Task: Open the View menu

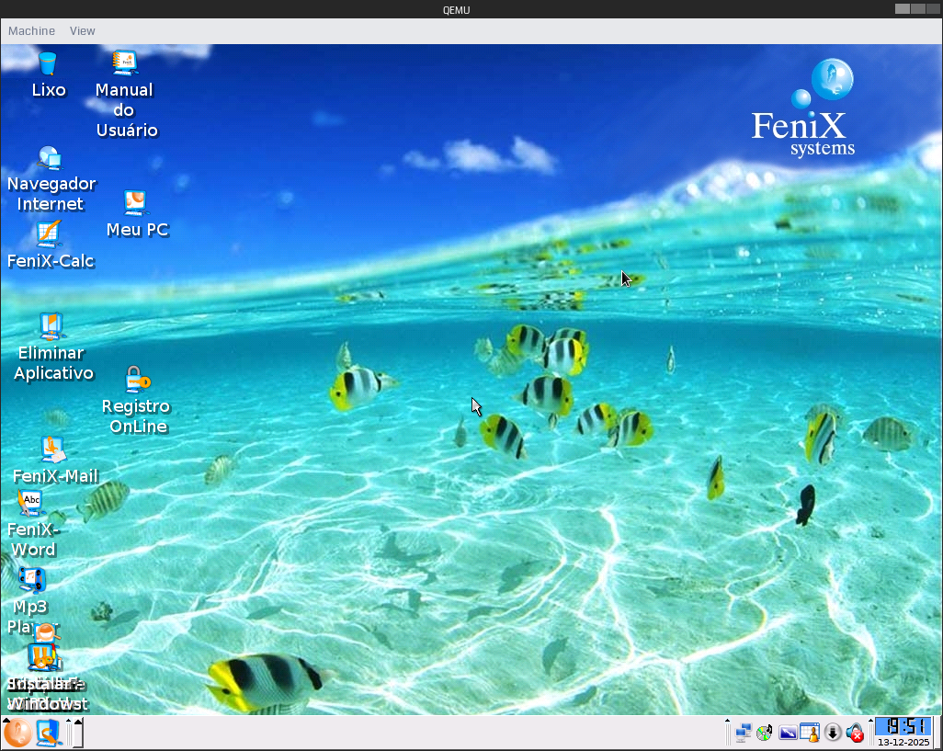Action: point(82,31)
